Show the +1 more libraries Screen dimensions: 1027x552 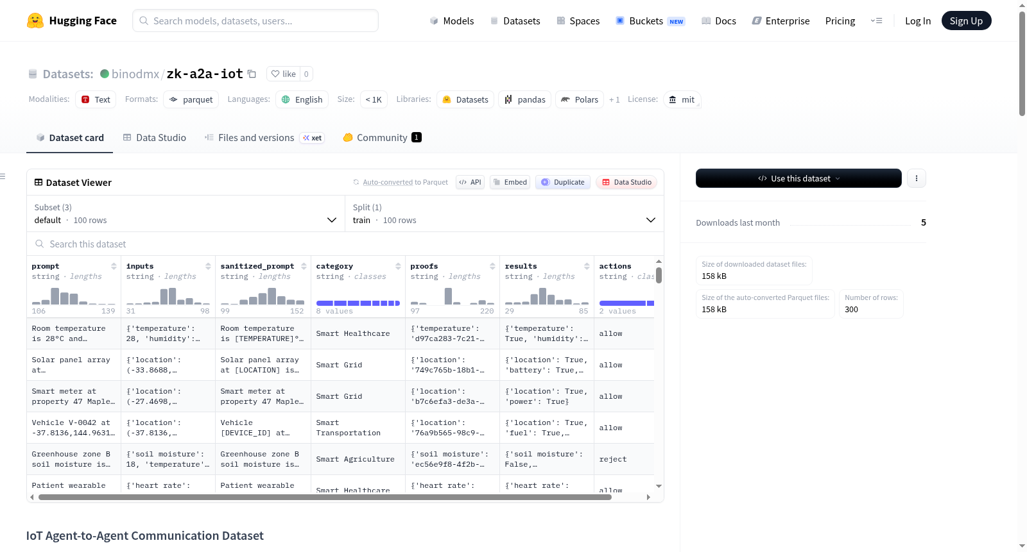pyautogui.click(x=614, y=99)
